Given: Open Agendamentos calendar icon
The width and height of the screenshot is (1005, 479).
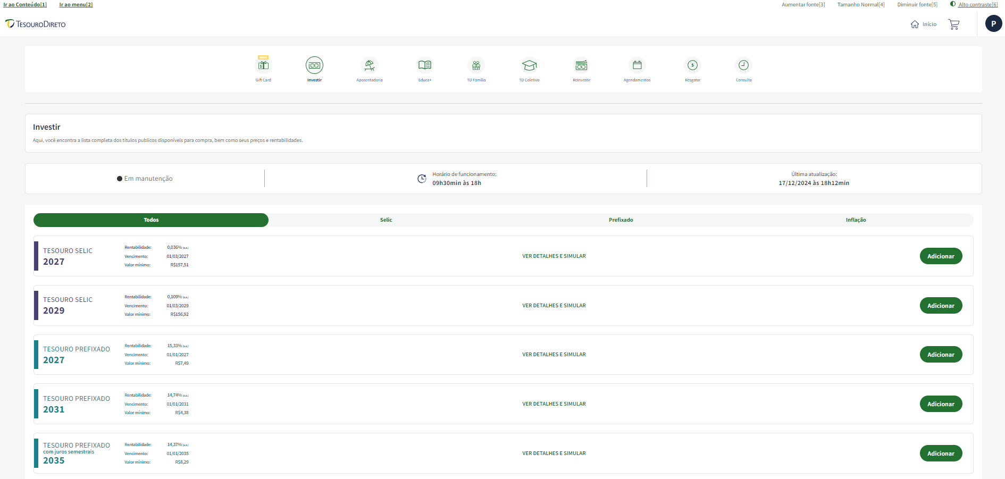Looking at the screenshot, I should pos(637,65).
